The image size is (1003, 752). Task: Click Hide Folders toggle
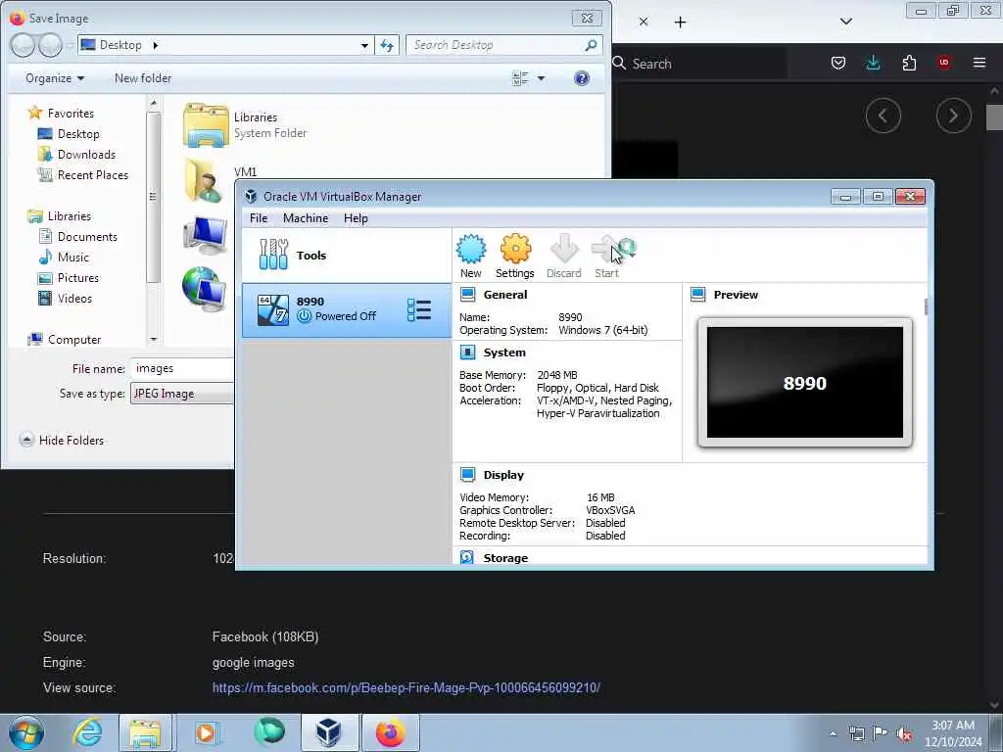62,440
